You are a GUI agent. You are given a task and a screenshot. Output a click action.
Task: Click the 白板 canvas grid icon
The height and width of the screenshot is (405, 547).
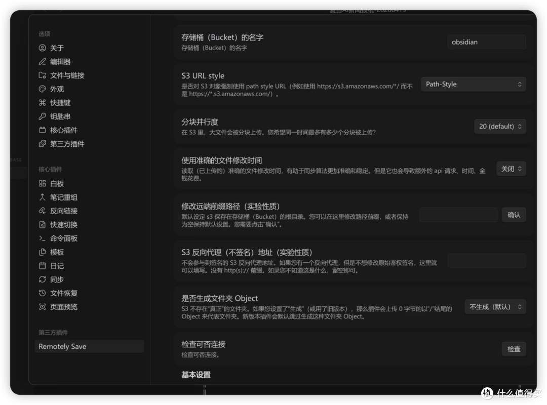(42, 183)
